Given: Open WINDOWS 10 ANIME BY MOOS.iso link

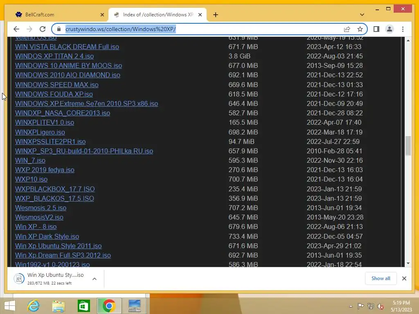Looking at the screenshot, I should tap(68, 65).
